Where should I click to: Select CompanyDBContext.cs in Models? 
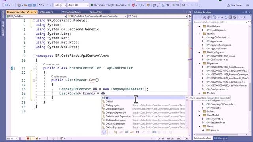pyautogui.click(x=222, y=104)
